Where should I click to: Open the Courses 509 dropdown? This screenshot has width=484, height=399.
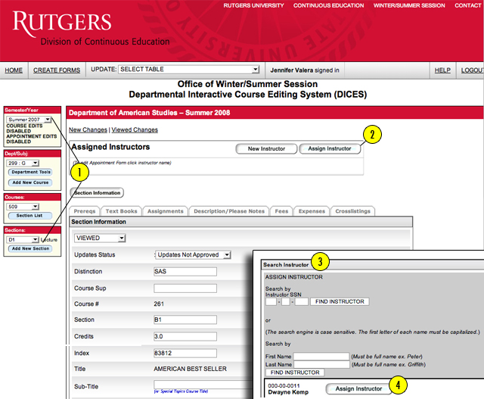[x=22, y=207]
